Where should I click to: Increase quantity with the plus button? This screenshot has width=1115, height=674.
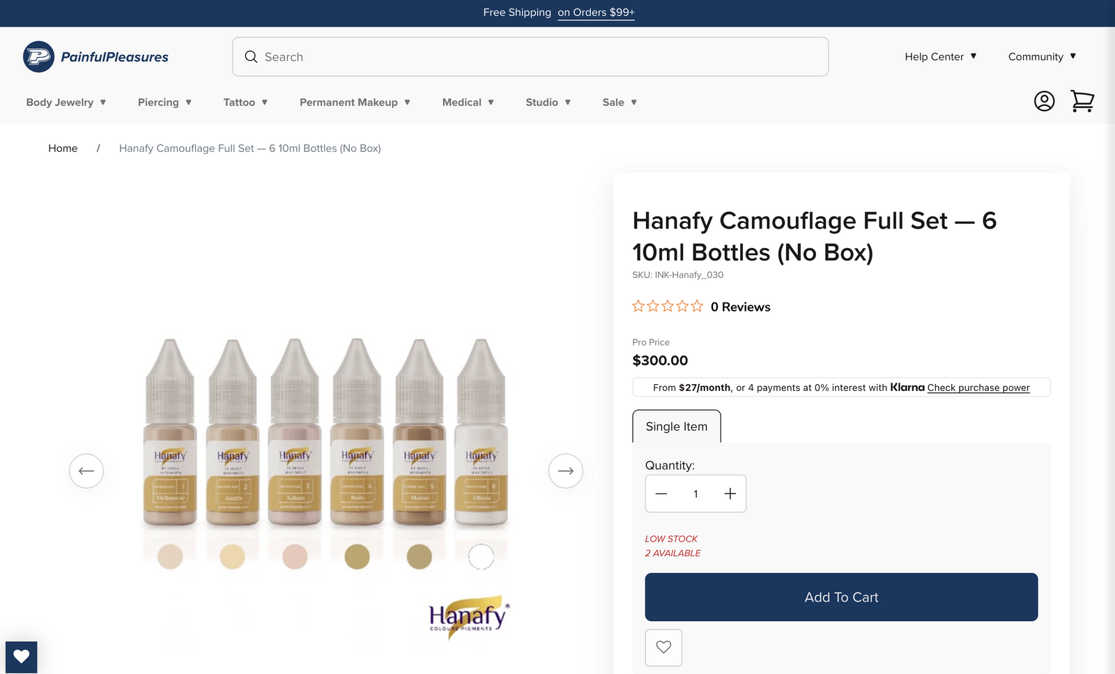pyautogui.click(x=730, y=493)
